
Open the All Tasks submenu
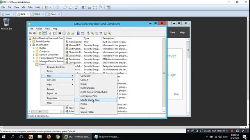coord(58,80)
